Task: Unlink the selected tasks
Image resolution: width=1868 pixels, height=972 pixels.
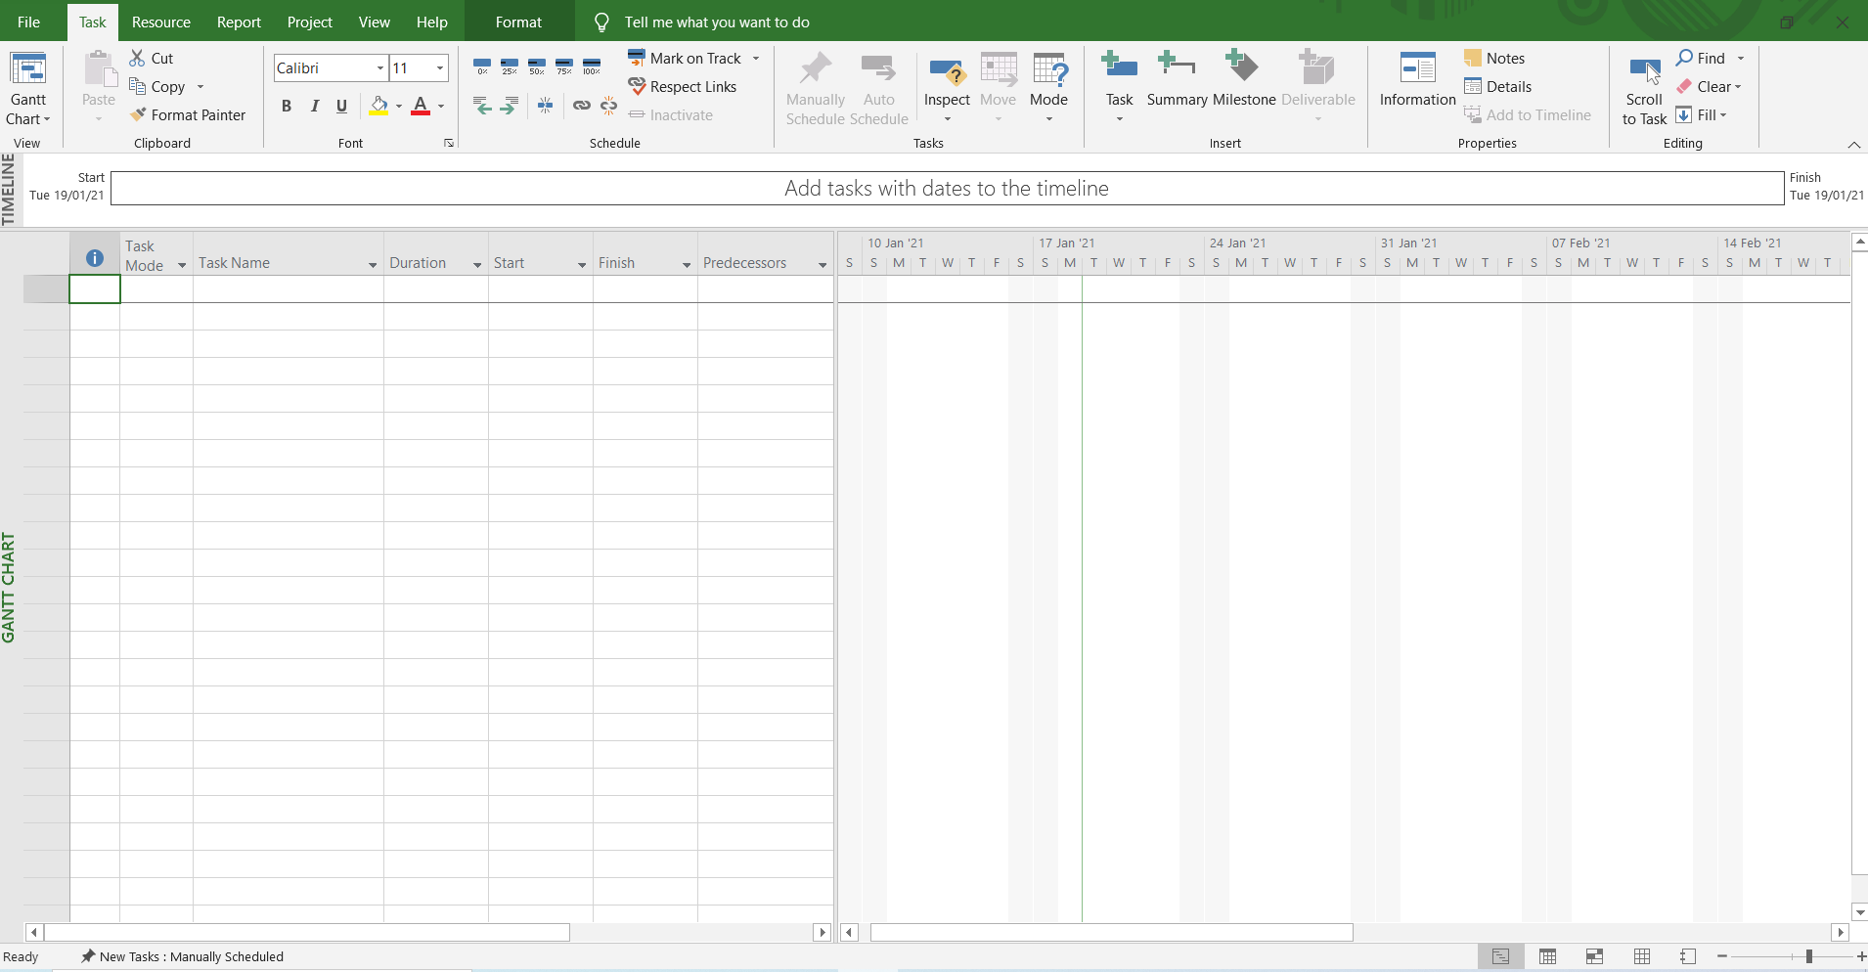Action: (609, 106)
